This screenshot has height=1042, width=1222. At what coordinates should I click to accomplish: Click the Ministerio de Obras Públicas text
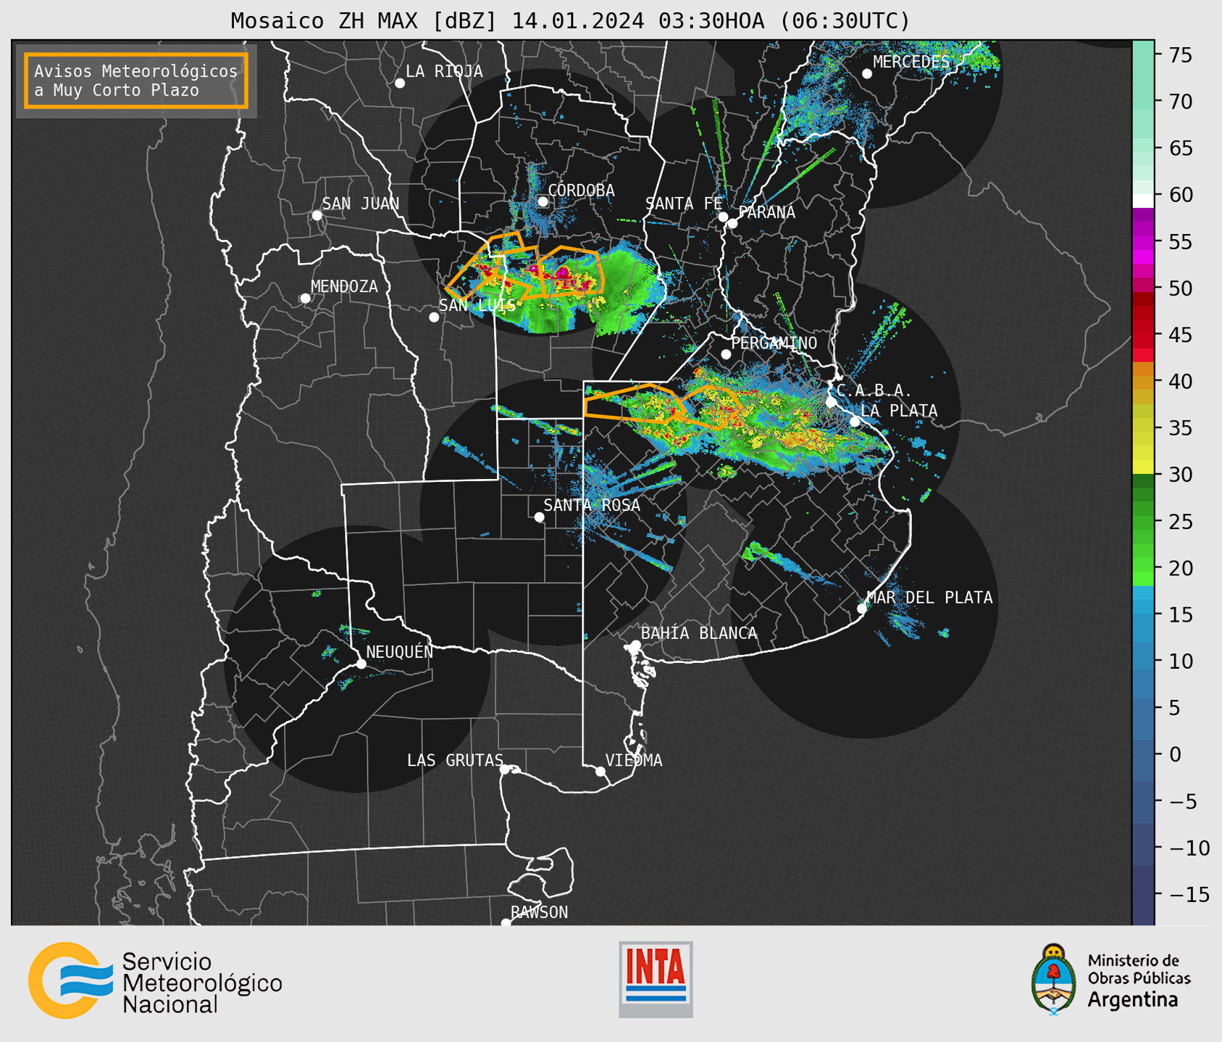click(x=1139, y=970)
